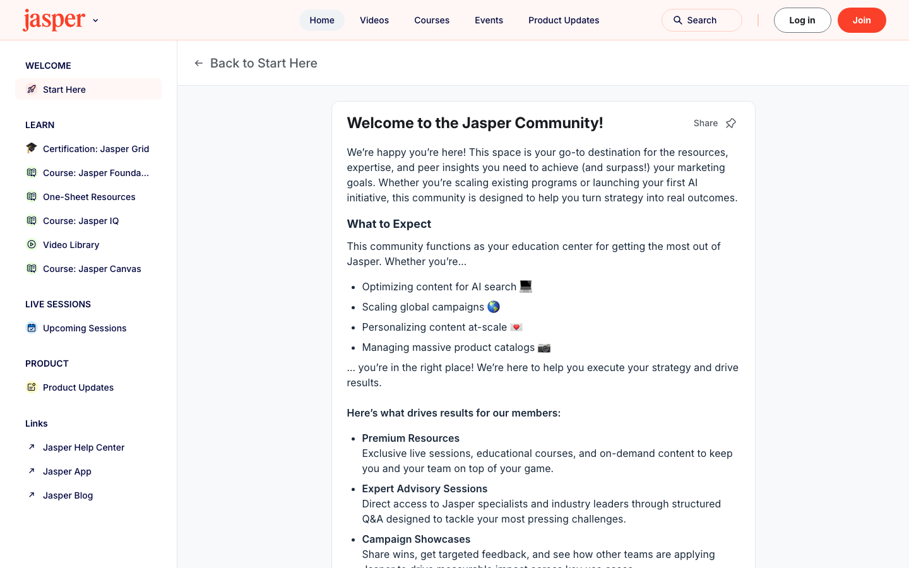Click the graduation cap Certification icon
The image size is (909, 568).
pyautogui.click(x=32, y=148)
